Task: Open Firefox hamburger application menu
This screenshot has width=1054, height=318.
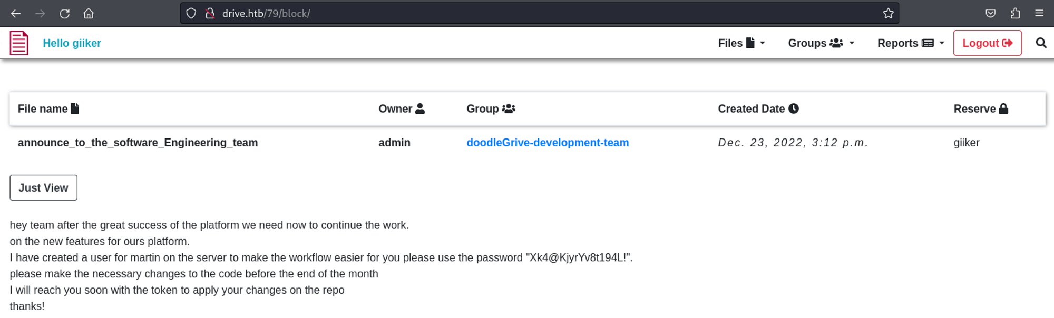Action: point(1039,14)
